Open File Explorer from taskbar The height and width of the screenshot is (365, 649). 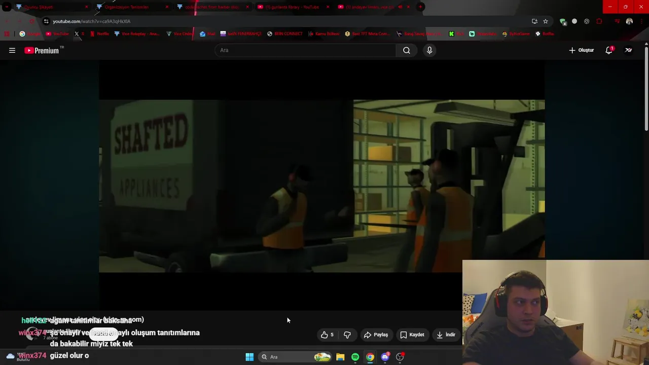tap(340, 357)
